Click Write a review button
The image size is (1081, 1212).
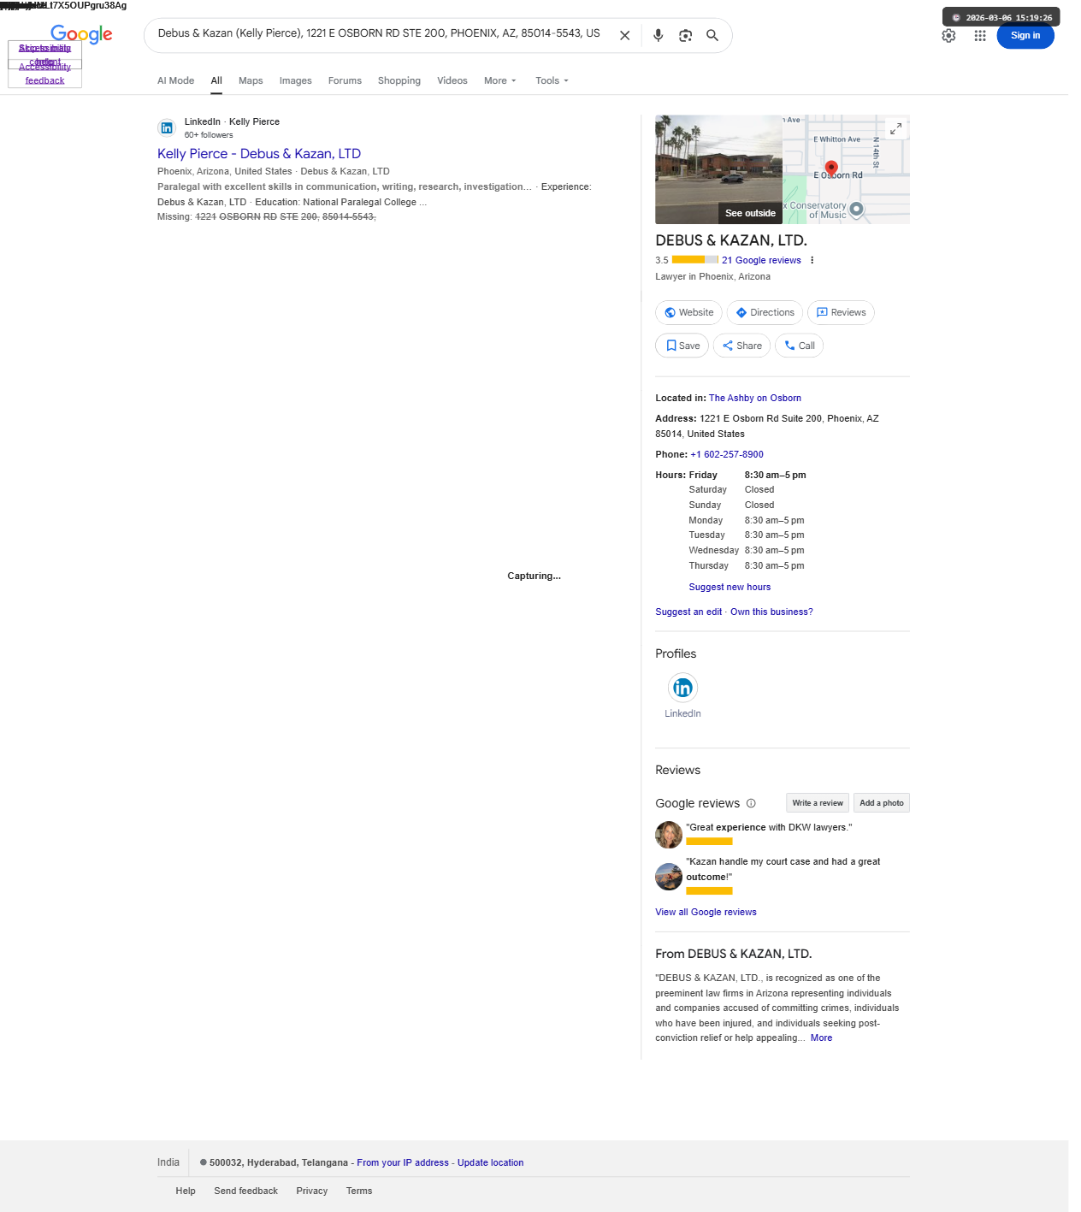[x=817, y=802]
